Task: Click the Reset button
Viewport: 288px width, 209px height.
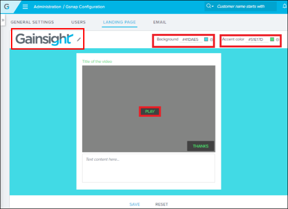Action: pyautogui.click(x=162, y=204)
